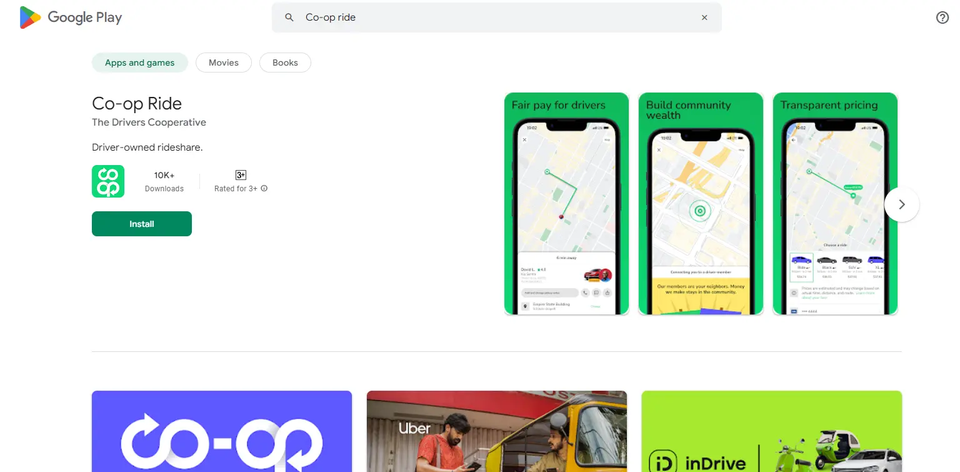Click the Rated for 3+ label
The width and height of the screenshot is (960, 472).
pyautogui.click(x=236, y=188)
